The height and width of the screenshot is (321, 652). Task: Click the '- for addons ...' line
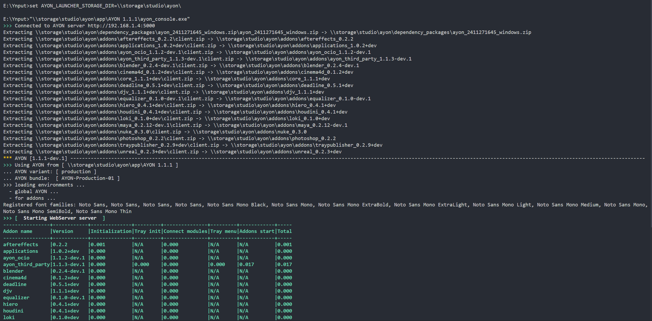click(32, 198)
